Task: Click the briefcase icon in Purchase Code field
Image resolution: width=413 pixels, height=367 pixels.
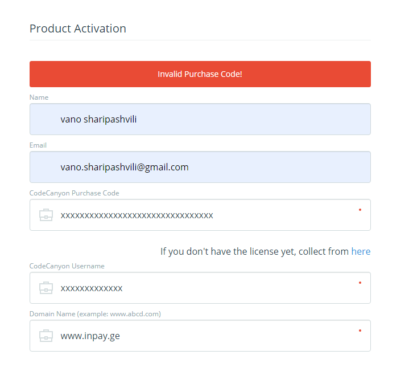Action: coord(46,215)
